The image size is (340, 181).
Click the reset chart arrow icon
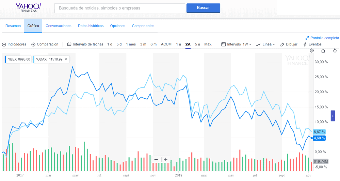tap(335, 51)
